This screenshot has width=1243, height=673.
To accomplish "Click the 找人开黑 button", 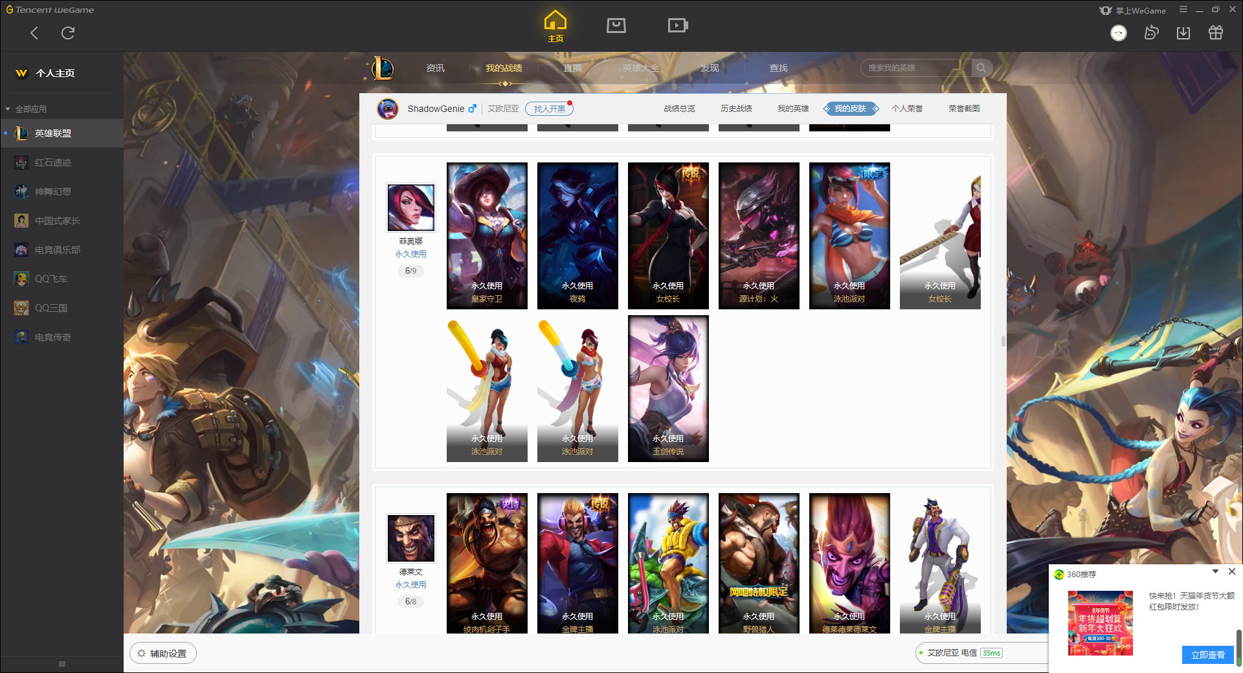I will [x=549, y=109].
